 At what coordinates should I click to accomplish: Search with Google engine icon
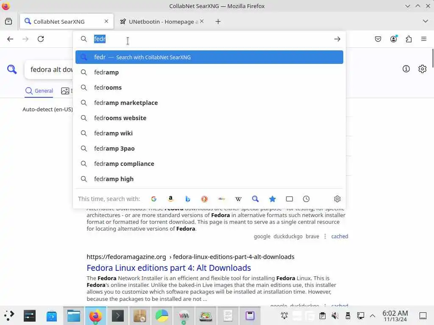tap(154, 199)
